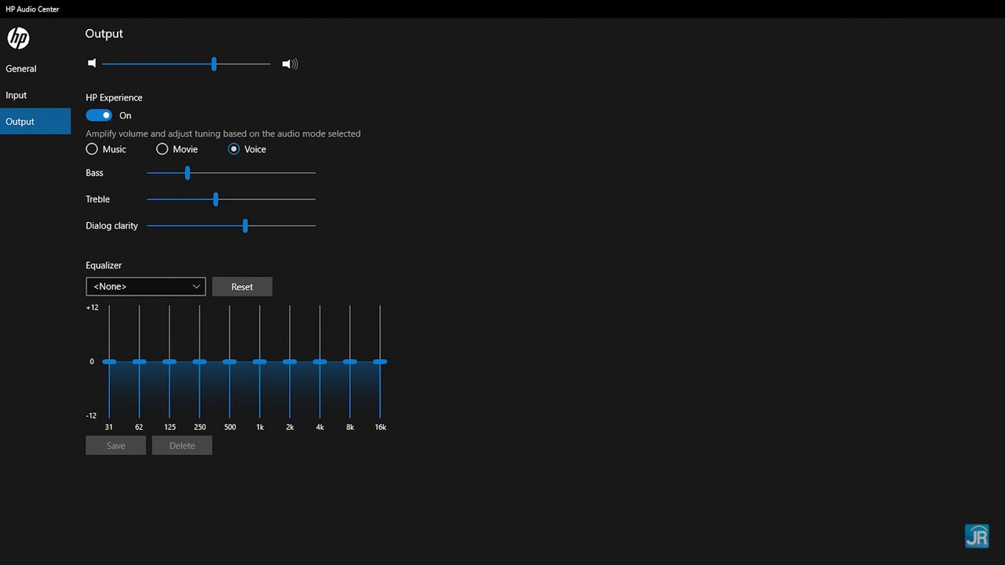
Task: Click the 1k equalizer band handle
Action: point(260,362)
